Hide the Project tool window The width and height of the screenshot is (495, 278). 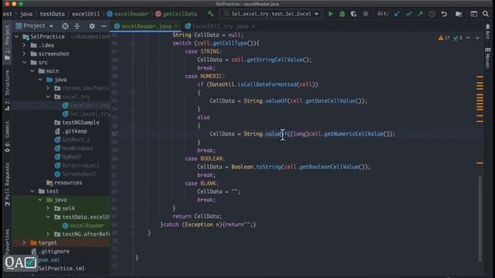click(x=104, y=26)
